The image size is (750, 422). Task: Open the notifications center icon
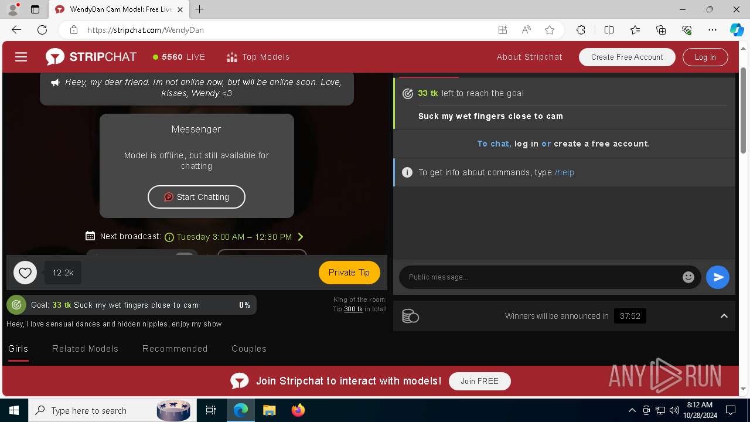pos(731,410)
